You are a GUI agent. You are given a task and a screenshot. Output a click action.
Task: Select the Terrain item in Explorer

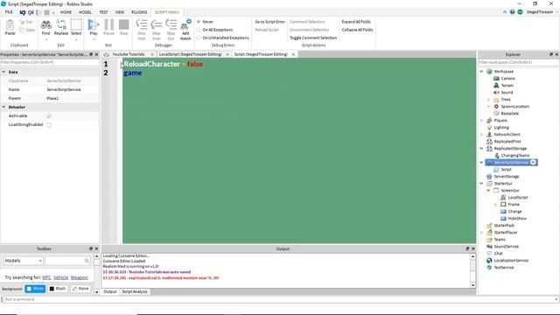tap(507, 86)
